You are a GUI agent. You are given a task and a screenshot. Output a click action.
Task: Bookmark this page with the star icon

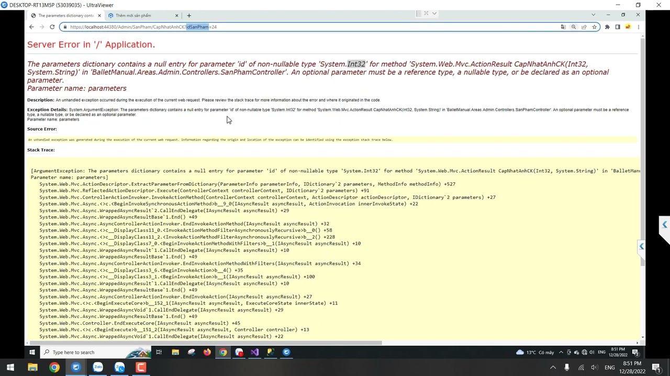[x=595, y=27]
